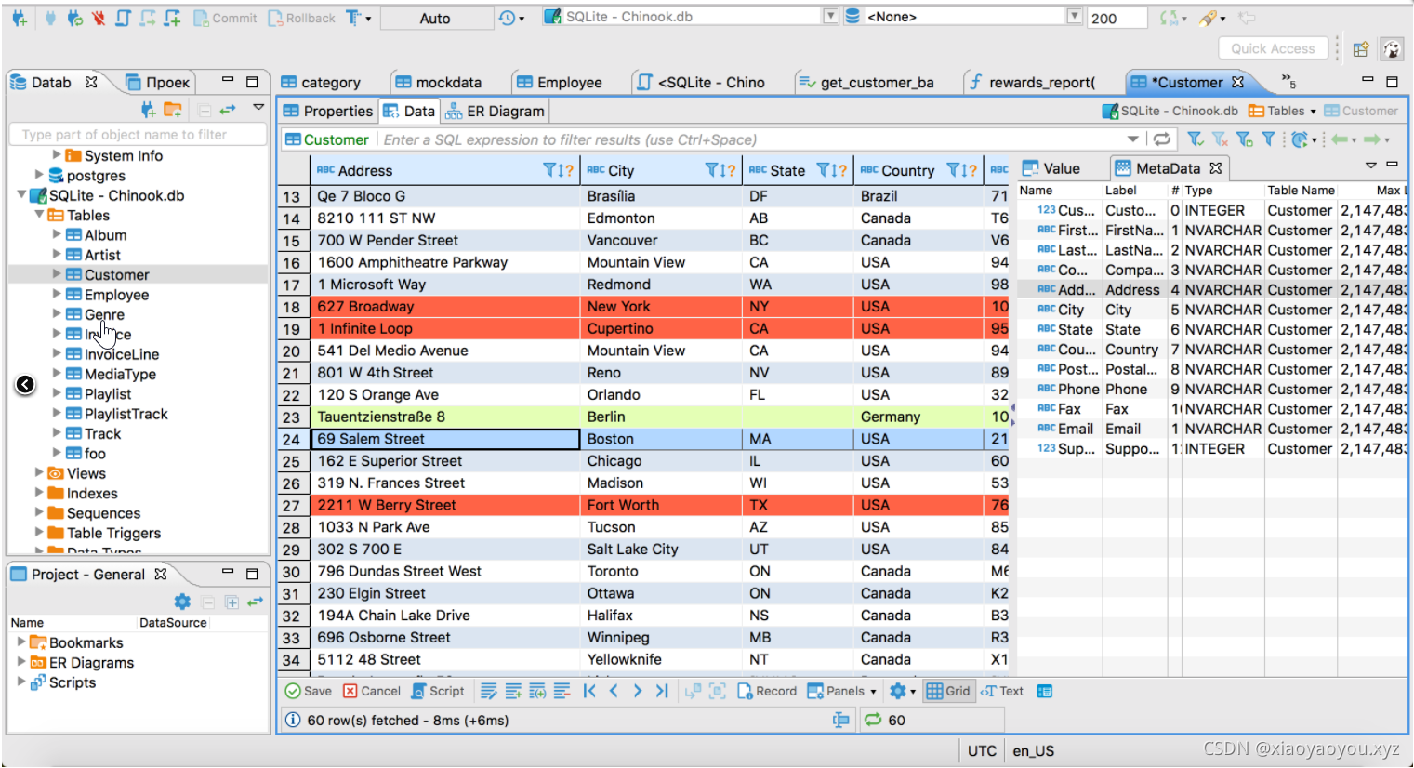Open the ER Diagram tab

496,111
